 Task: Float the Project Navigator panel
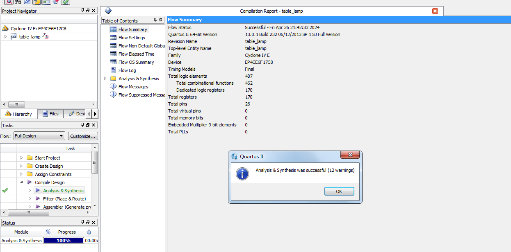(x=88, y=11)
